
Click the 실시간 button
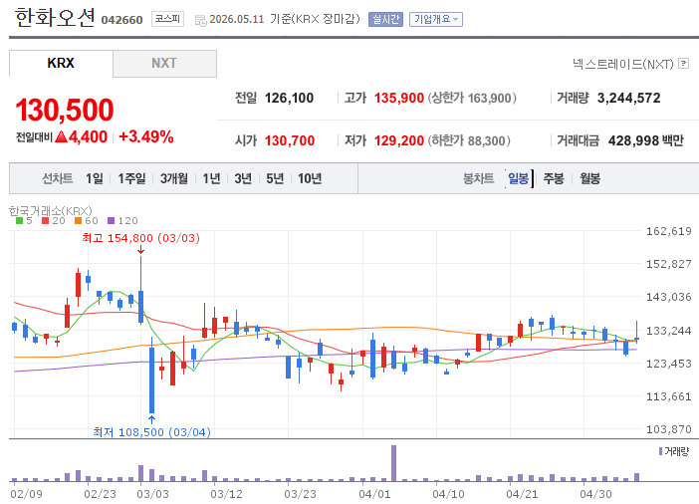[x=385, y=19]
